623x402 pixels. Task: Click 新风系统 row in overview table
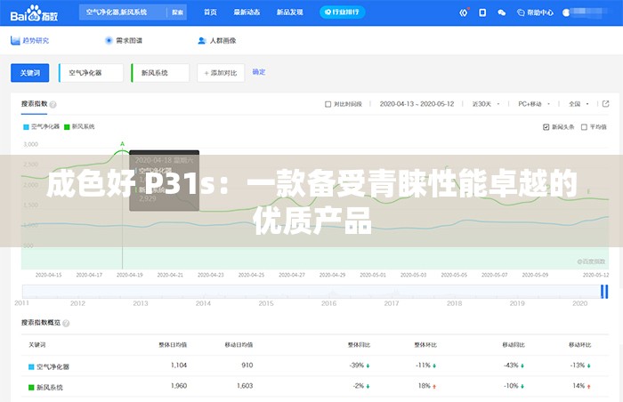coord(315,387)
